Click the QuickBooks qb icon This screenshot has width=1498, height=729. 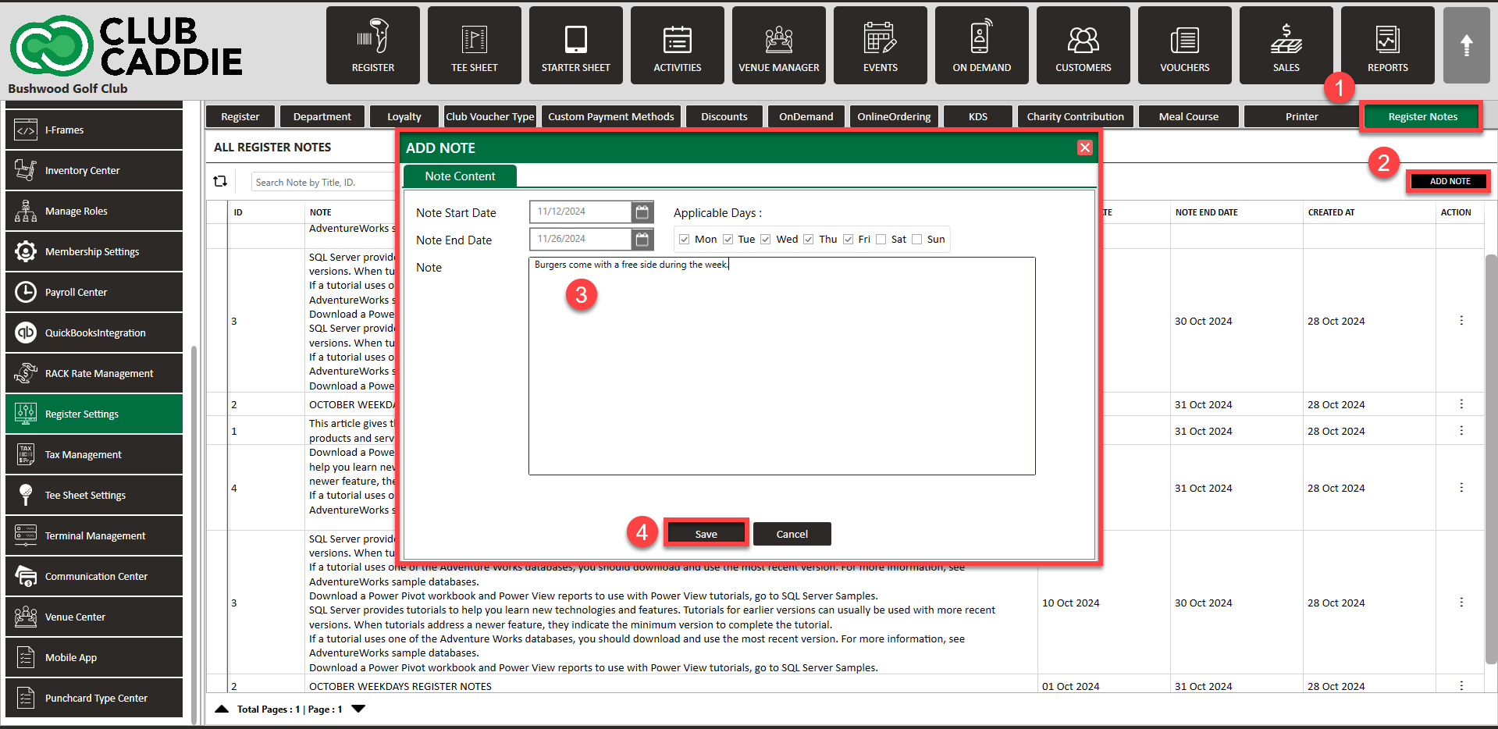click(26, 332)
